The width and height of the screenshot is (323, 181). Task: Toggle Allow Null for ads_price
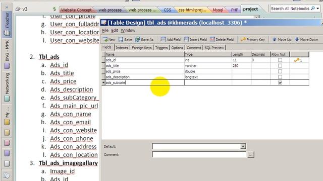pyautogui.click(x=280, y=71)
